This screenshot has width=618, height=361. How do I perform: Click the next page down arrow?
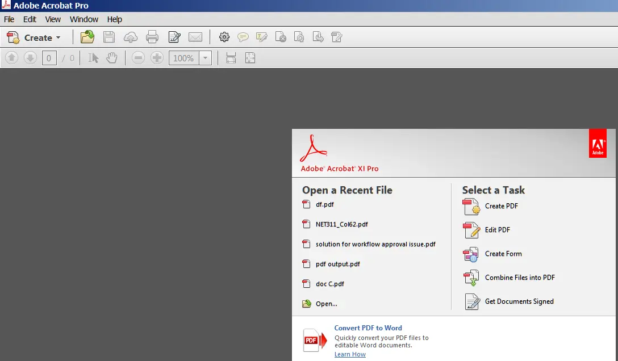tap(30, 58)
